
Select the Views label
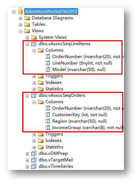pyautogui.click(x=38, y=31)
